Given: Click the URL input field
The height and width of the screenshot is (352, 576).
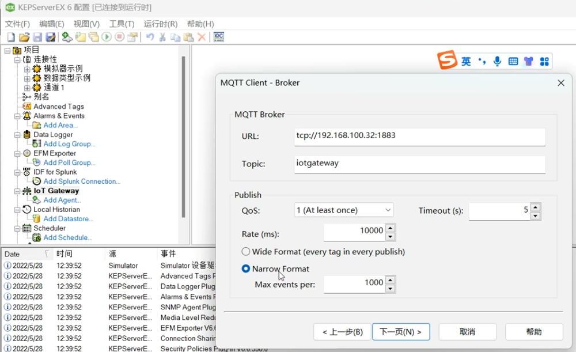Looking at the screenshot, I should point(419,137).
